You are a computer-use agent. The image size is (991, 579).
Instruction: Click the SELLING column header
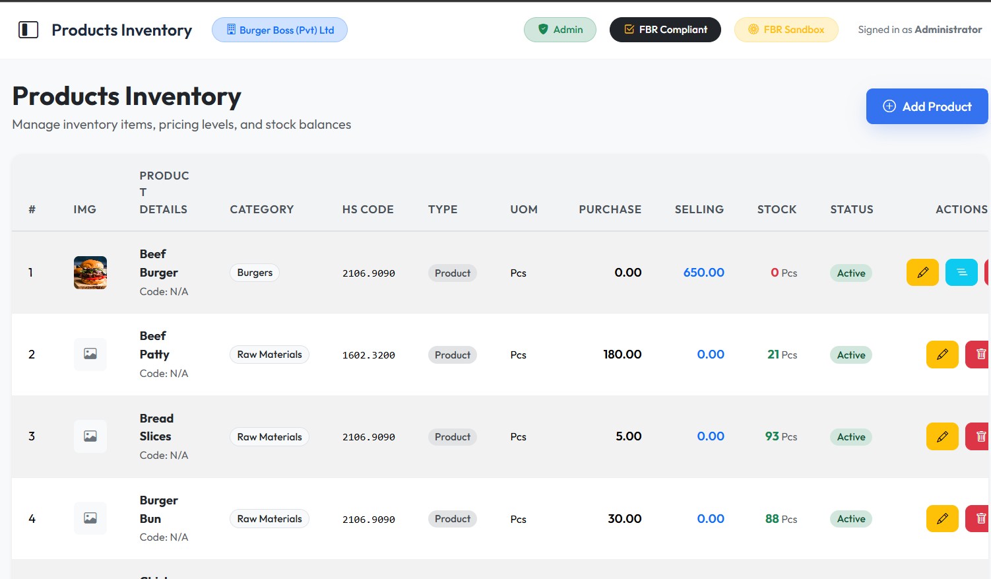tap(699, 209)
